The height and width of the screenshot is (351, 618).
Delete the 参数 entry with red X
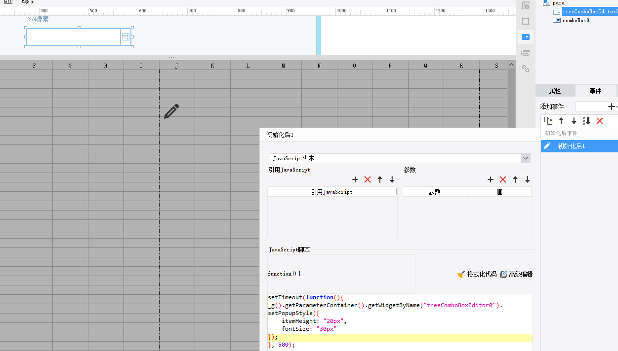[x=503, y=179]
